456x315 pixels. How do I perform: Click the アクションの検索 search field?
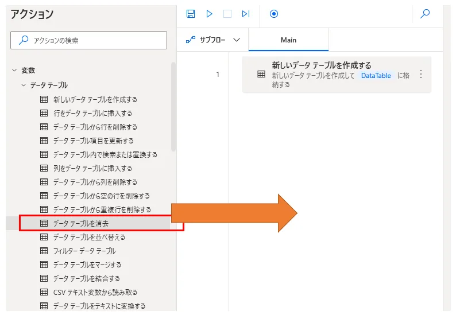tap(89, 40)
